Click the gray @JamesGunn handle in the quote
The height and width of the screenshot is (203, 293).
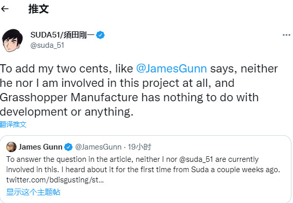99,147
